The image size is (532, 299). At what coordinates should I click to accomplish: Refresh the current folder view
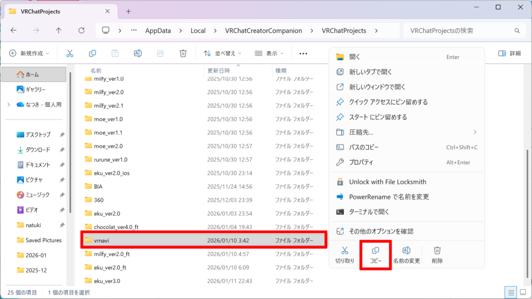82,31
